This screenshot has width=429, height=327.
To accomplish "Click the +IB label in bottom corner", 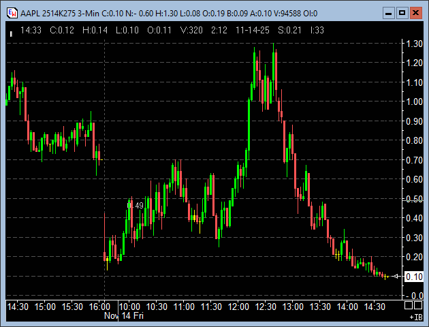I will coord(415,317).
